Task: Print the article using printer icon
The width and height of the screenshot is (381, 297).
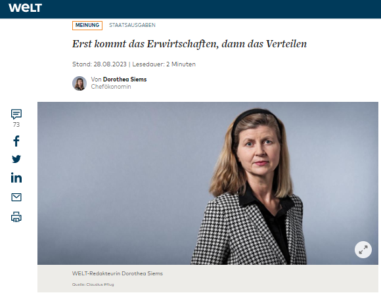Action: pos(16,217)
